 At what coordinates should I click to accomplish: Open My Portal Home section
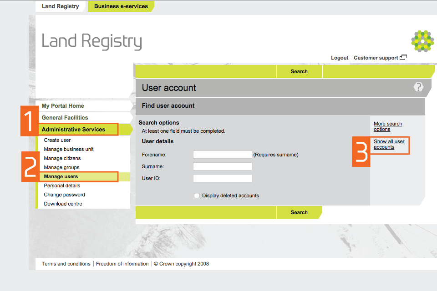tap(63, 106)
